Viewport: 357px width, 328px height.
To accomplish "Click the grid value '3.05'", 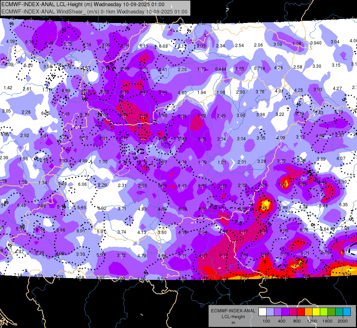I will 6,111.
